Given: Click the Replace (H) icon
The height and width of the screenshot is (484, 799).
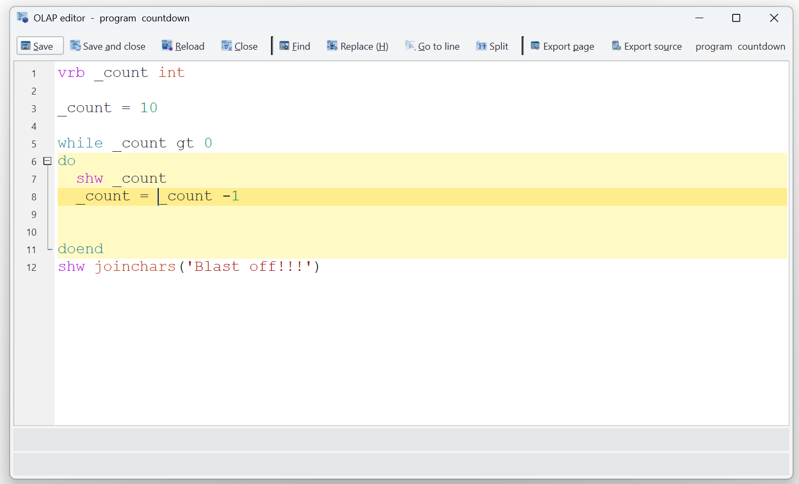Looking at the screenshot, I should tap(332, 45).
